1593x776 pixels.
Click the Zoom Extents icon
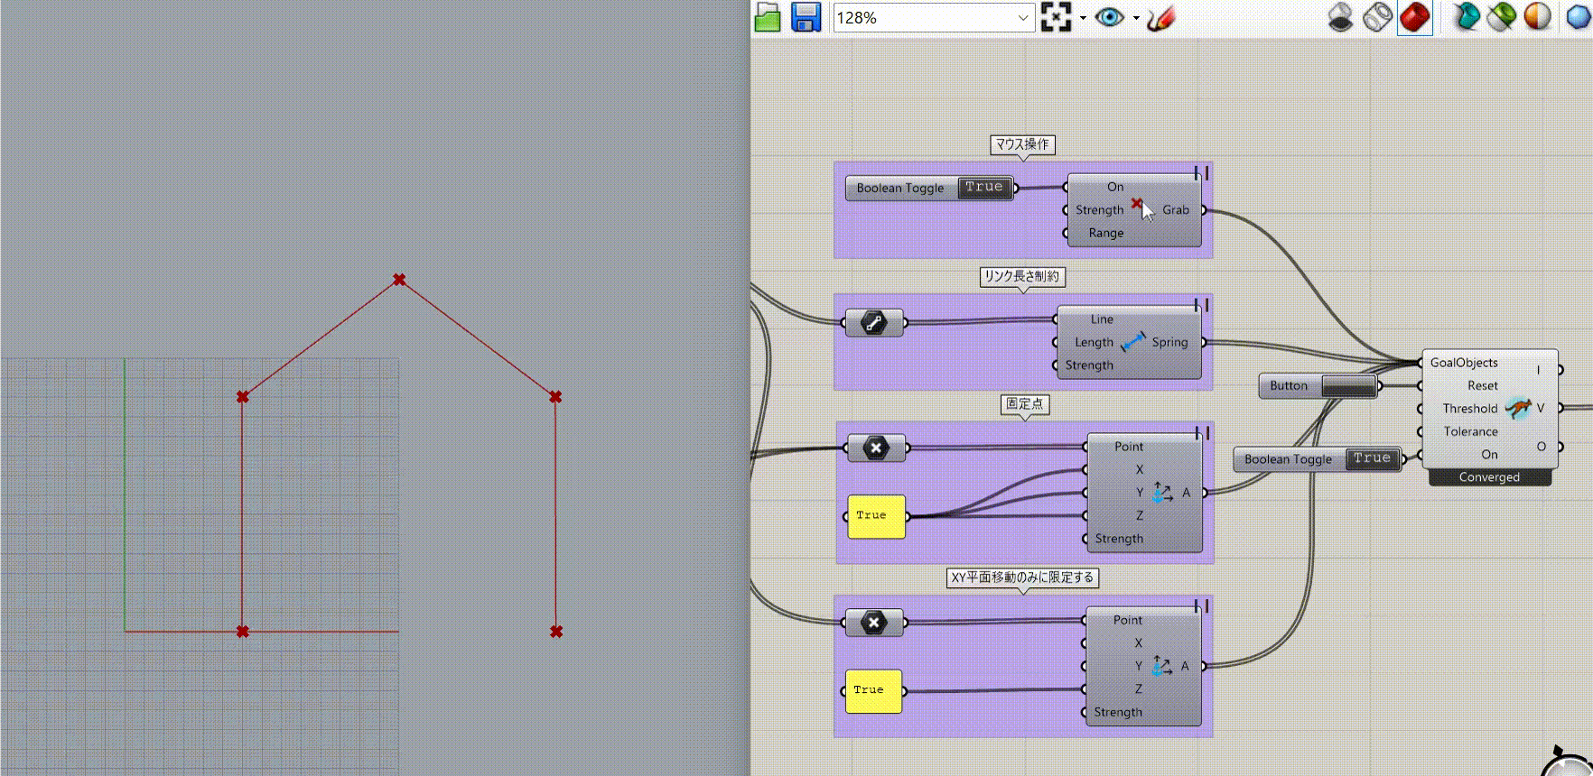[1055, 17]
